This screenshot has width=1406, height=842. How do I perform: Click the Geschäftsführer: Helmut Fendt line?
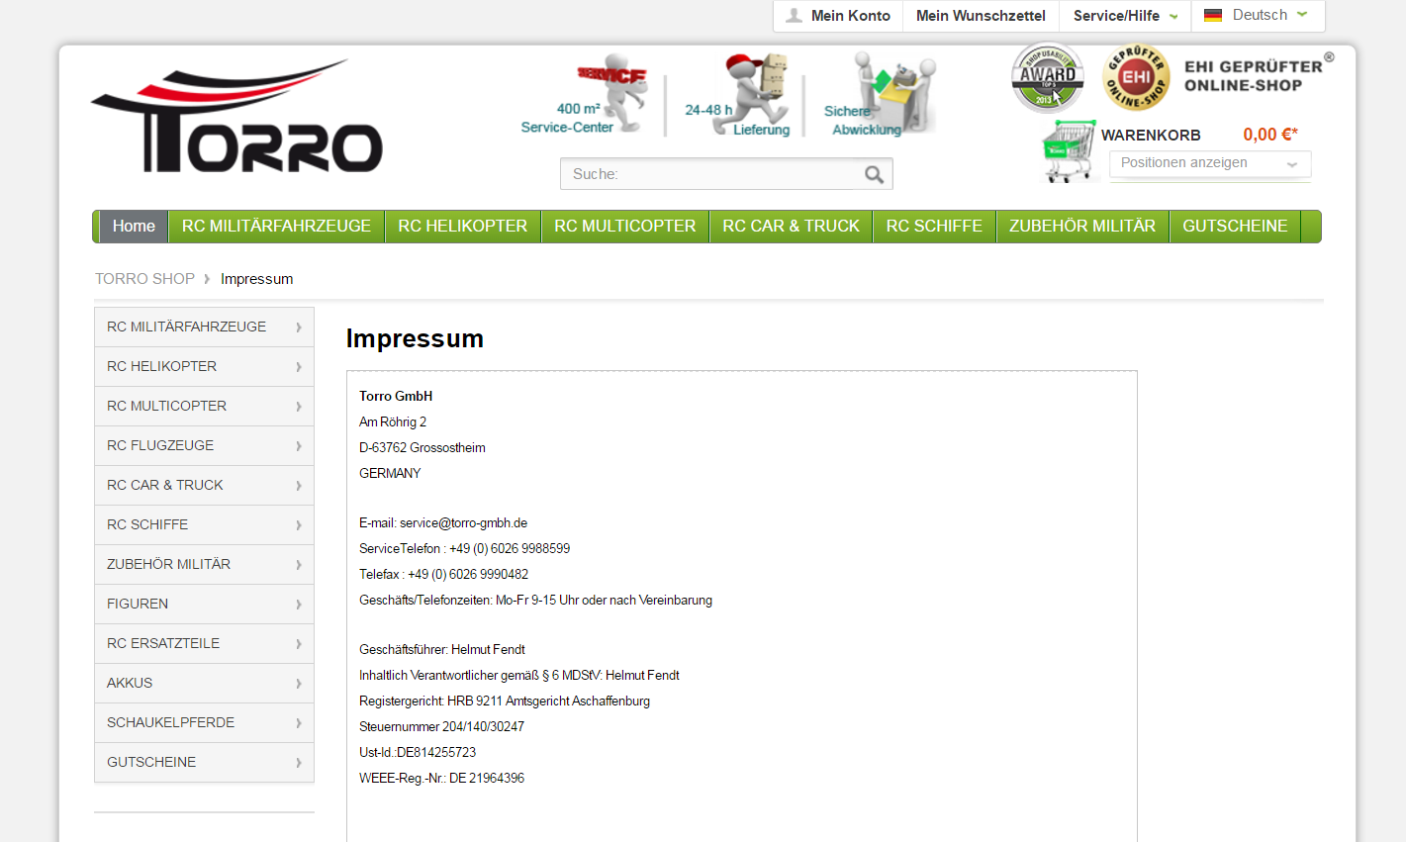pos(442,649)
